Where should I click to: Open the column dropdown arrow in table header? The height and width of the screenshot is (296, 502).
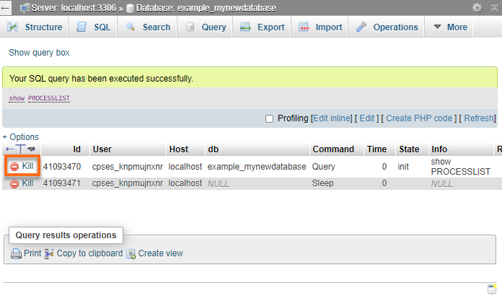[32, 149]
